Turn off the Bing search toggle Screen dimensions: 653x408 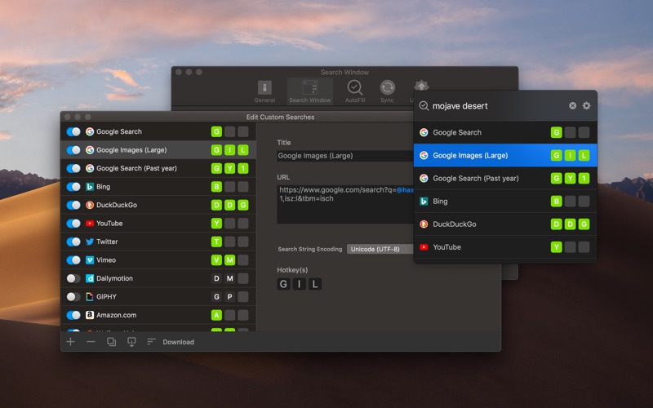tap(73, 187)
